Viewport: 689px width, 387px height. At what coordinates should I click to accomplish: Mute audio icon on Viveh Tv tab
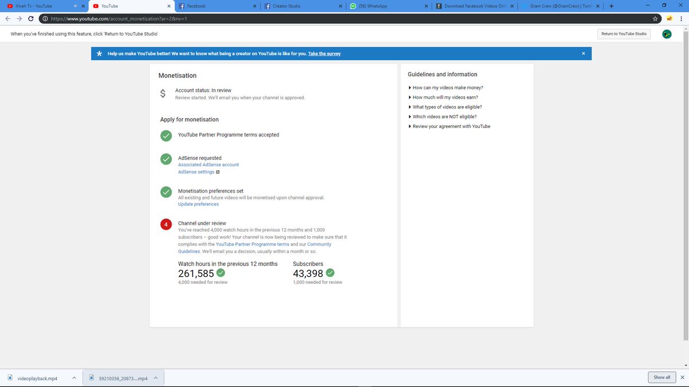[75, 6]
